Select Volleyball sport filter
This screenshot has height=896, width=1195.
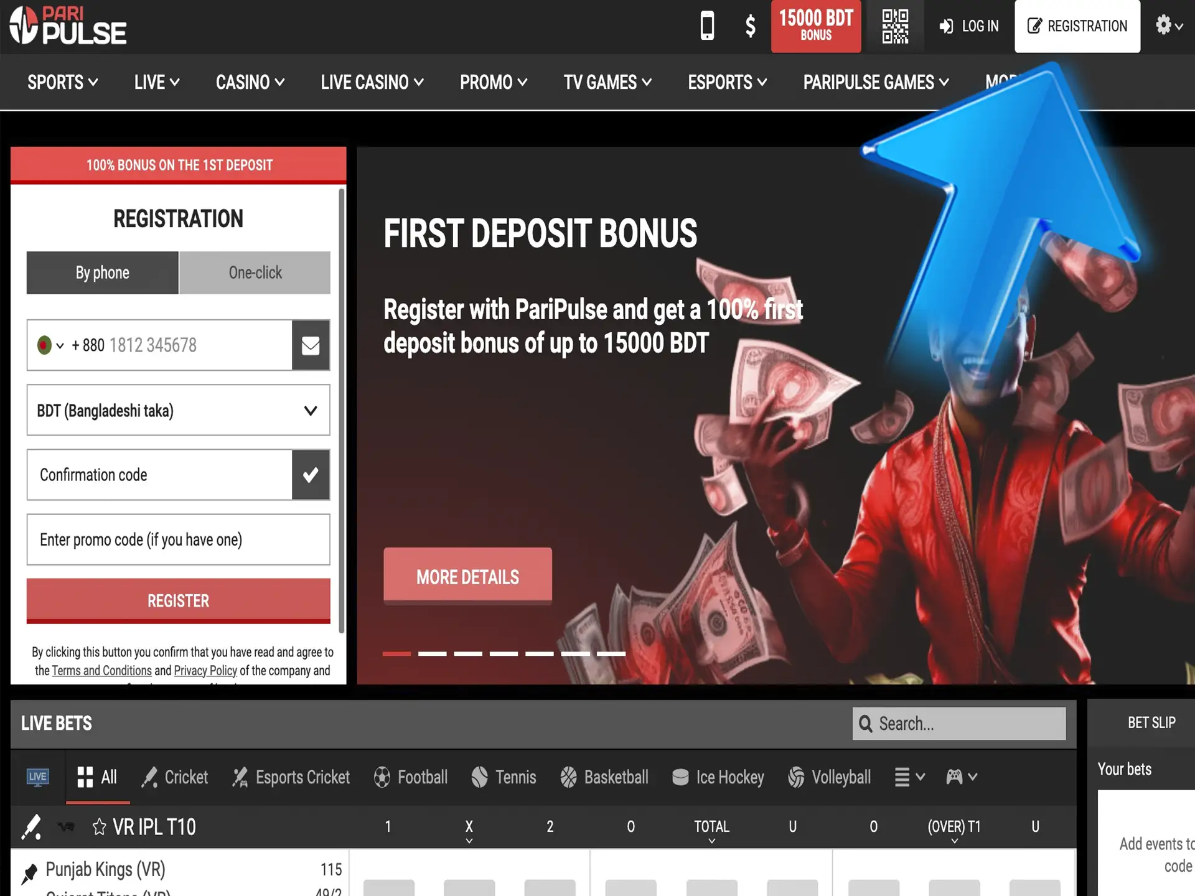(x=829, y=777)
